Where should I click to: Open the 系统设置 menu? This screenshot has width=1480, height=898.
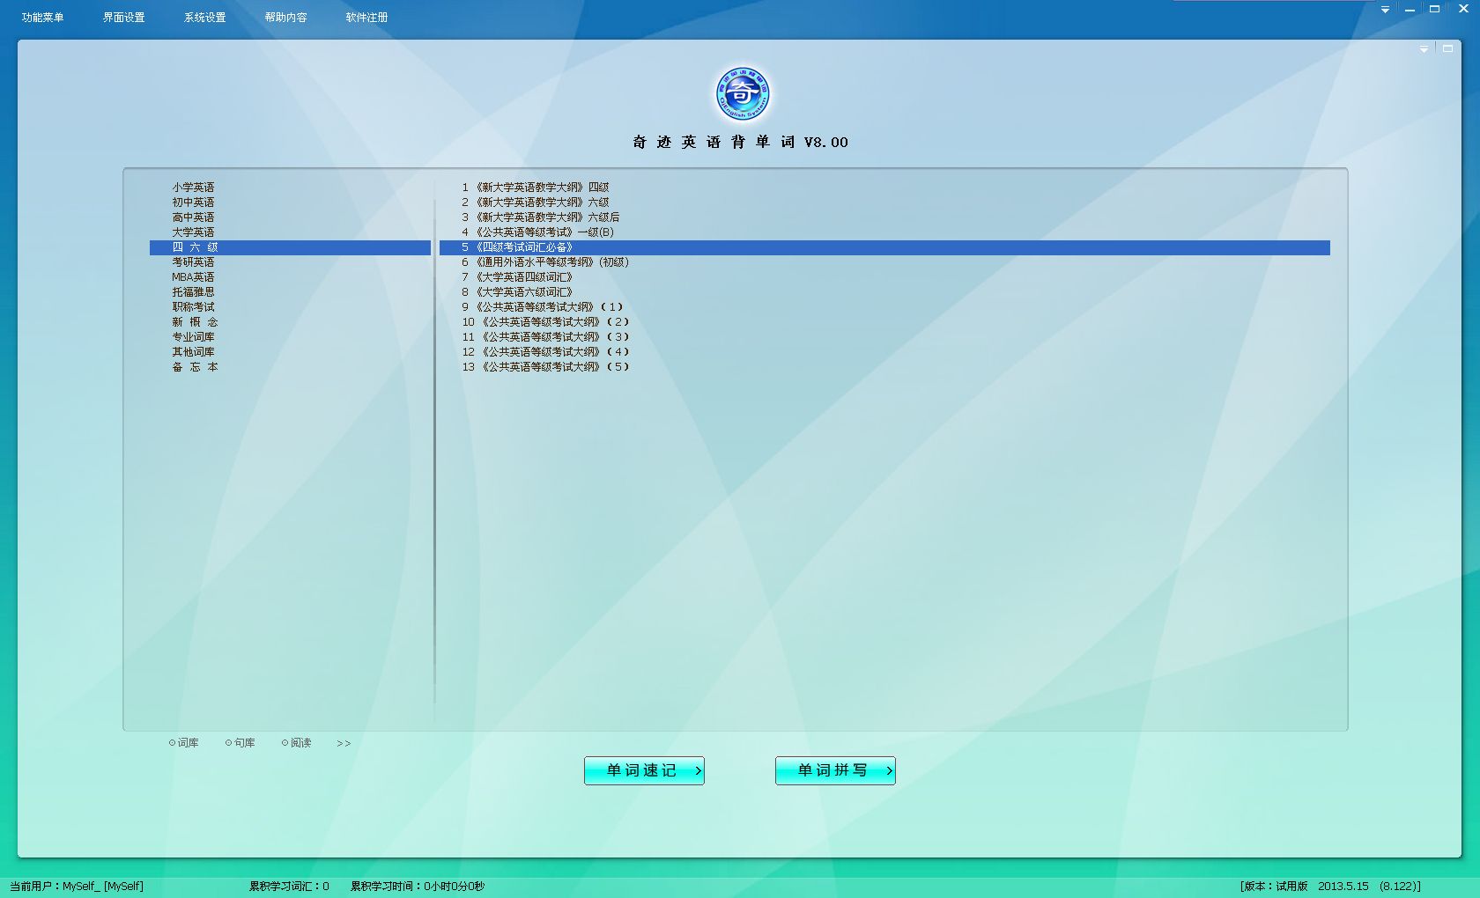[x=204, y=18]
